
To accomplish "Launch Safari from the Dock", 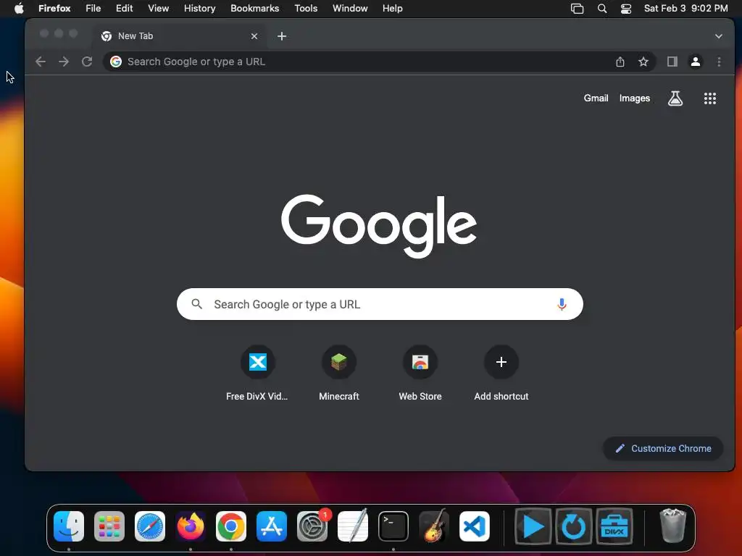I will point(150,526).
